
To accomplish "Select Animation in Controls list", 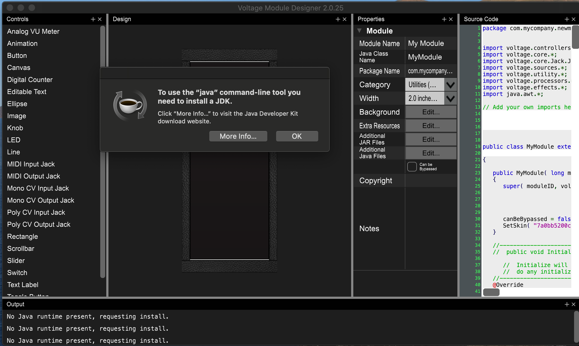I will pos(22,44).
